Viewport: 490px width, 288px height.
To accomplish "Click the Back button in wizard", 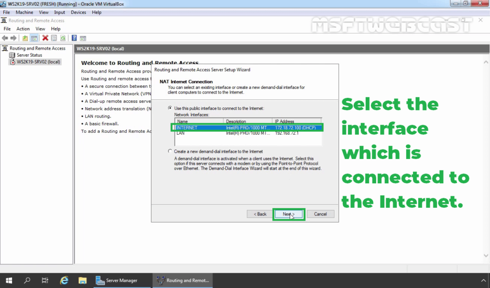I will click(x=260, y=214).
